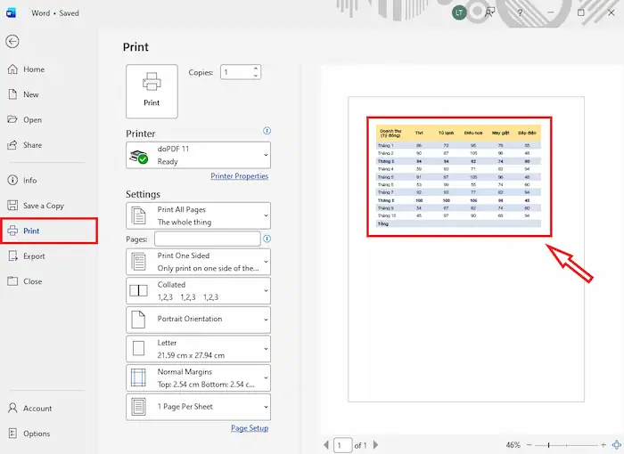Open Options at bottom of sidebar
This screenshot has width=624, height=454.
[x=37, y=434]
